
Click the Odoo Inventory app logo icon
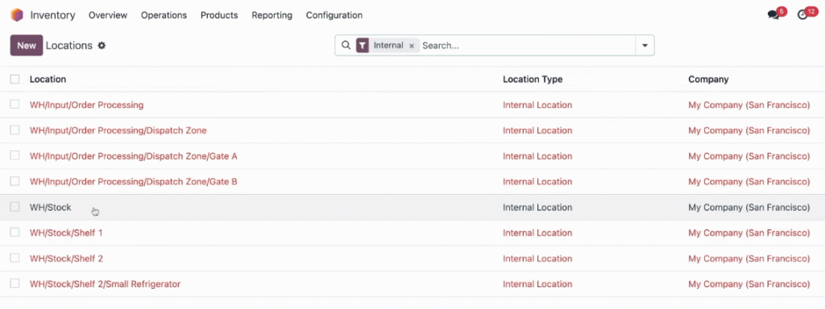click(x=18, y=14)
